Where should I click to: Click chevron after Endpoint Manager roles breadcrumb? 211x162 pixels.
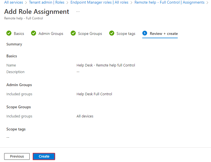coord(131,2)
